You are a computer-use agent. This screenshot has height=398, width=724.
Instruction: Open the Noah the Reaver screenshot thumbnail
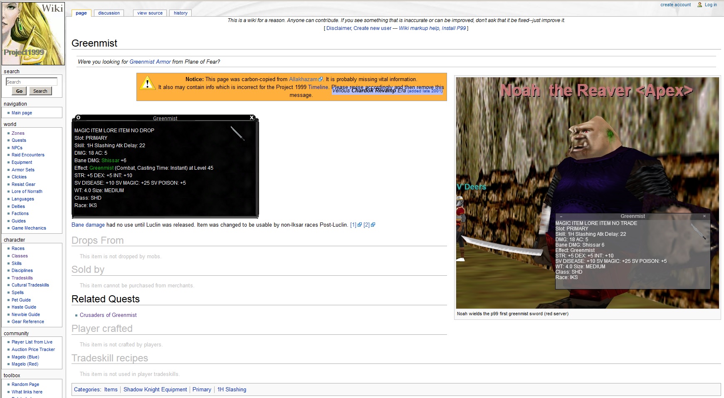(x=587, y=193)
